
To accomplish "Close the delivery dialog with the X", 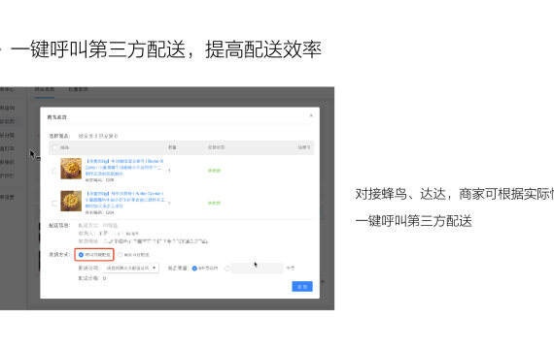I will pos(311,115).
